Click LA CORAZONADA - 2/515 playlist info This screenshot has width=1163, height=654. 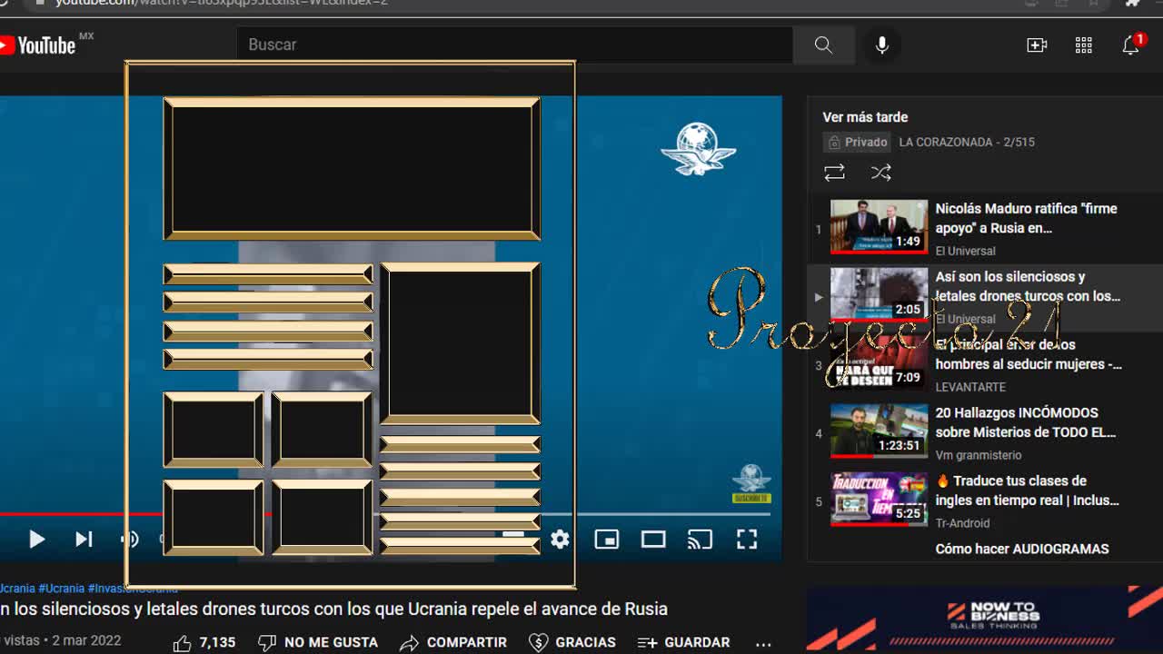pos(967,142)
